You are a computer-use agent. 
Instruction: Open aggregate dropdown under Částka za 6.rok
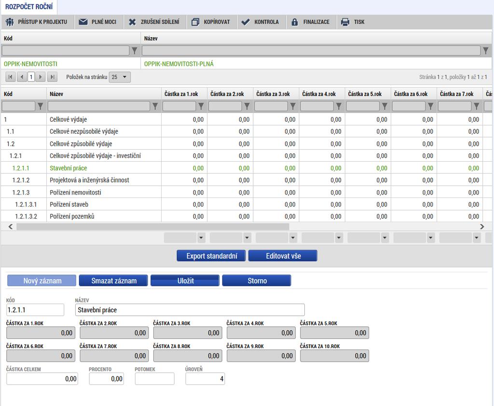(431, 238)
